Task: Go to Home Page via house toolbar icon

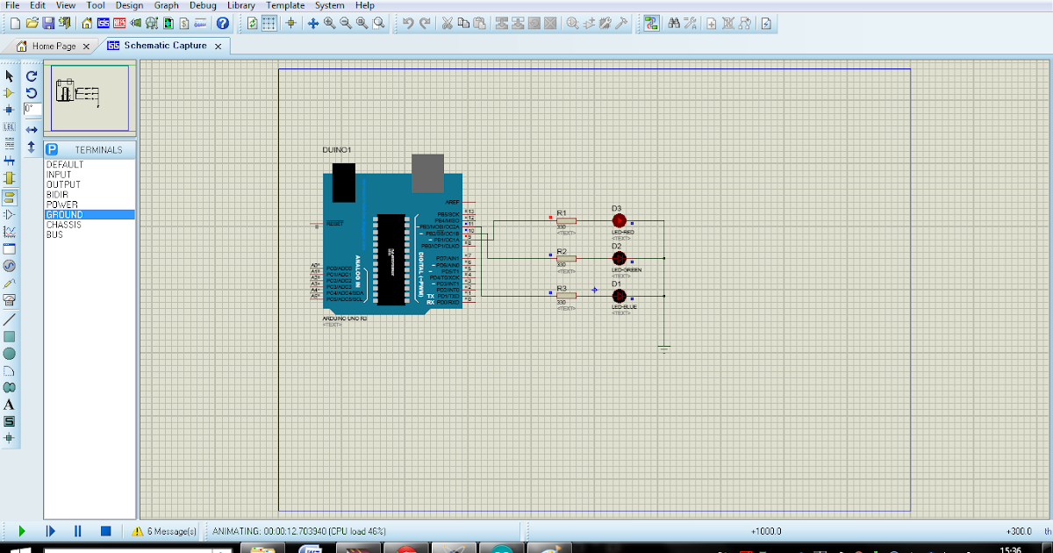Action: pos(87,24)
